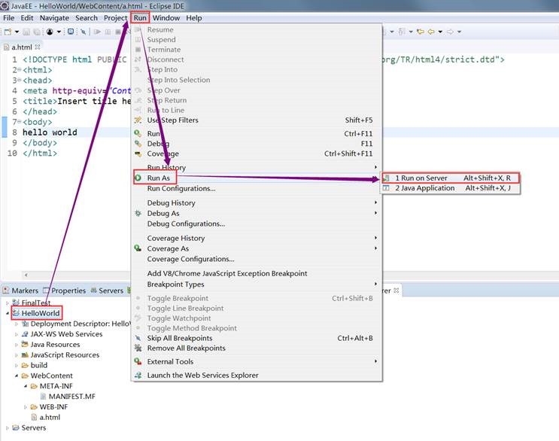Expand the External Tools submenu
This screenshot has width=559, height=441.
coord(257,361)
